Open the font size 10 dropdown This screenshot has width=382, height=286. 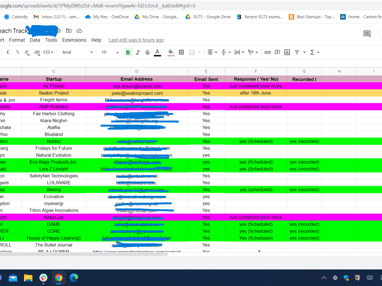(x=110, y=52)
